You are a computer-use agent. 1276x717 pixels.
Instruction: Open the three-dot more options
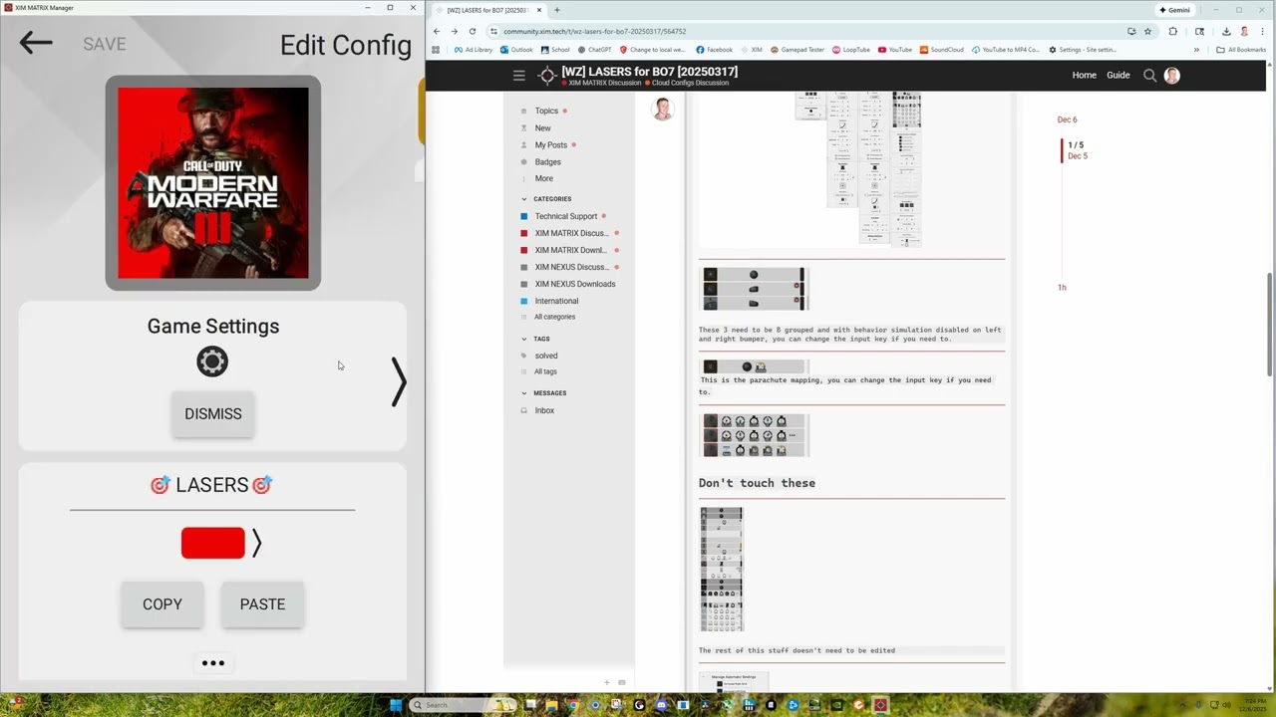pyautogui.click(x=212, y=663)
